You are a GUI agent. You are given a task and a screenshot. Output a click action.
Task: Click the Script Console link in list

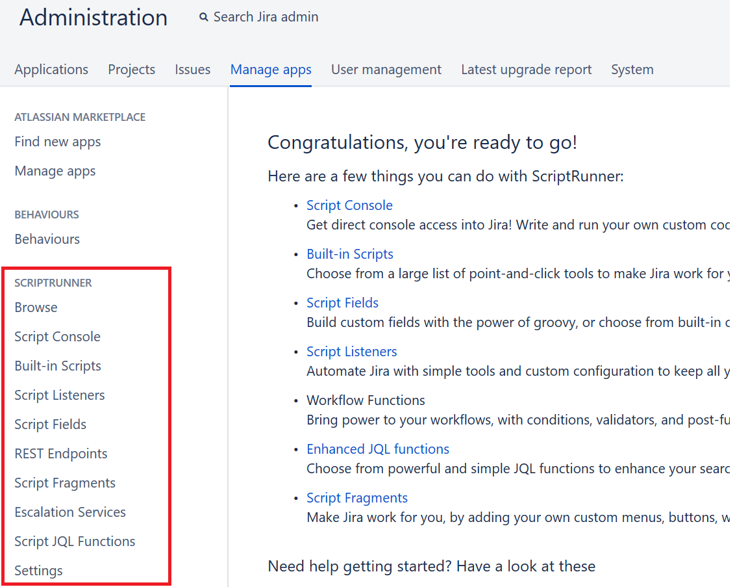(x=350, y=205)
